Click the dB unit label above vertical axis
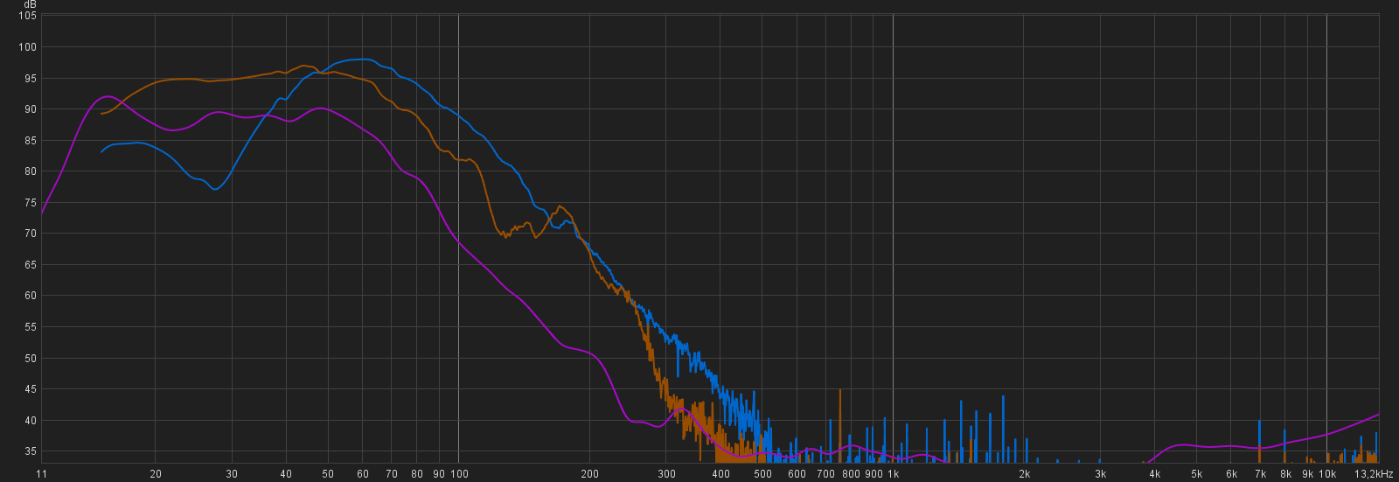This screenshot has width=1399, height=482. coord(31,4)
